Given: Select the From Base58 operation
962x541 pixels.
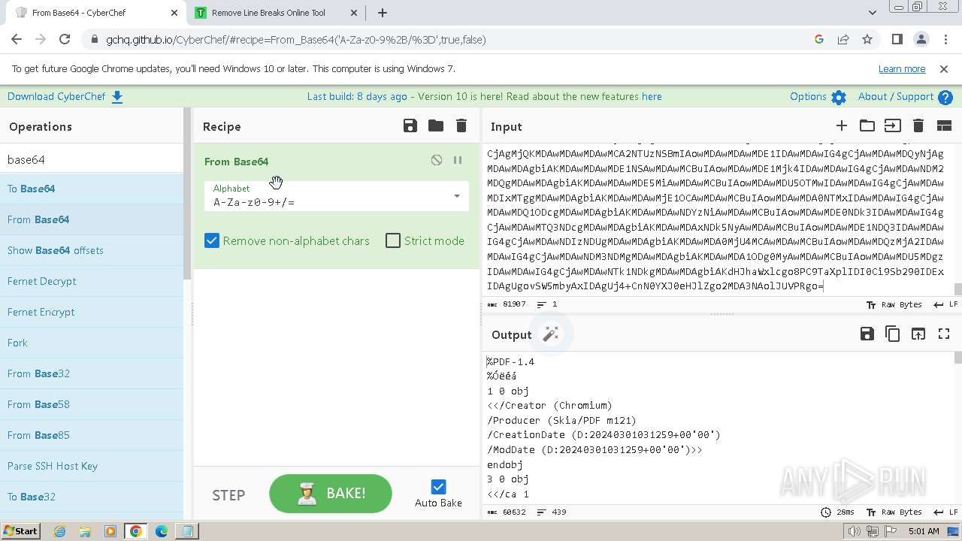Looking at the screenshot, I should coord(92,404).
